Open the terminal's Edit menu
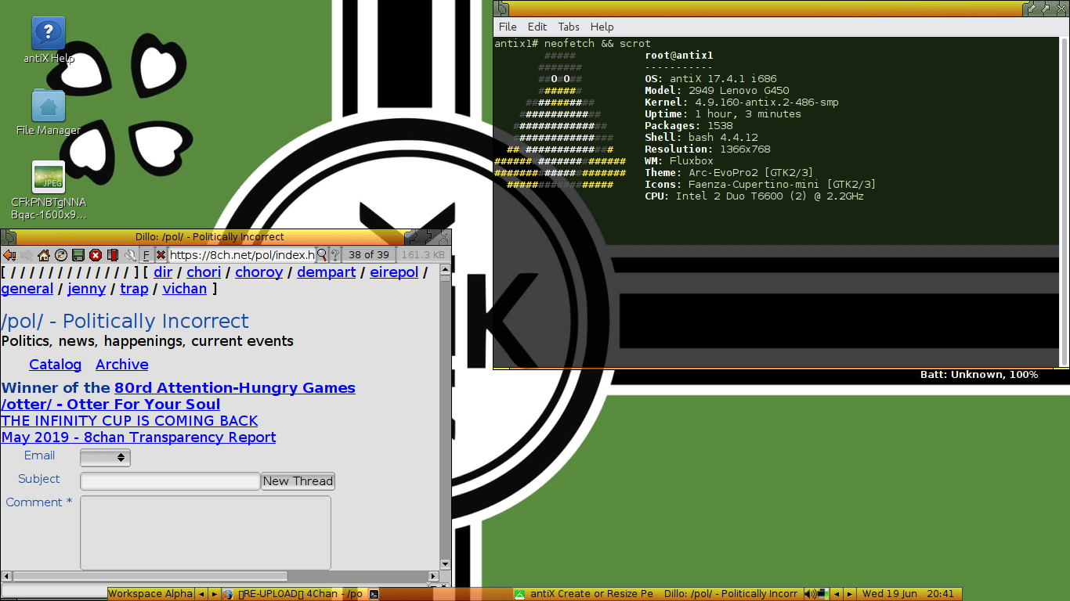The width and height of the screenshot is (1070, 601). (537, 26)
